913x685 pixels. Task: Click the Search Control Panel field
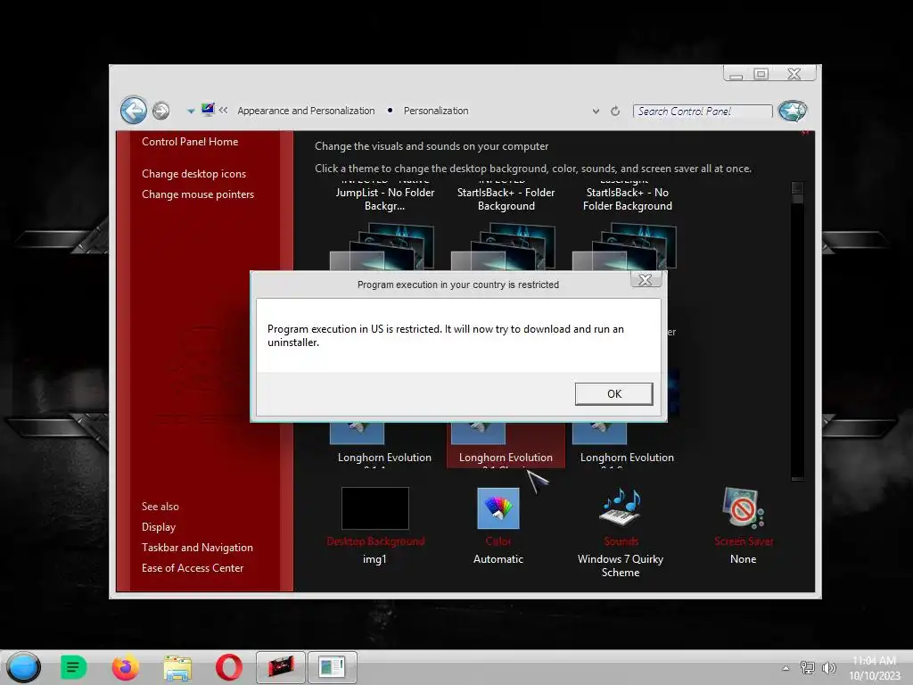703,111
